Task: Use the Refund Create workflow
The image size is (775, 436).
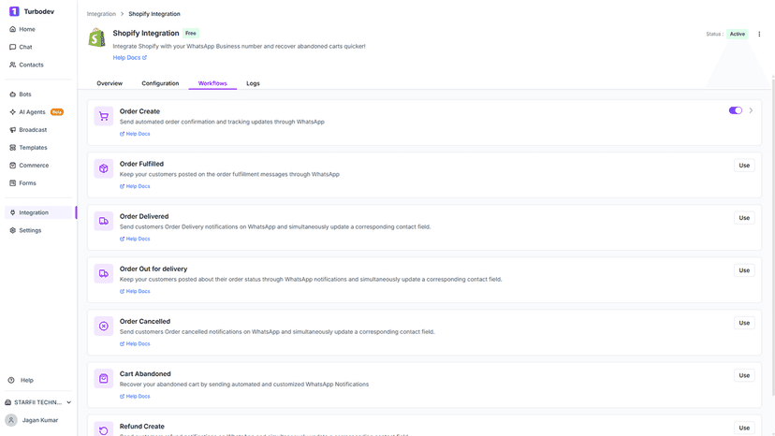Action: 744,428
